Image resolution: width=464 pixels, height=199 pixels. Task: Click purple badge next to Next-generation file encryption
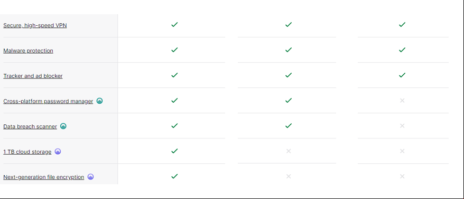[x=90, y=177]
